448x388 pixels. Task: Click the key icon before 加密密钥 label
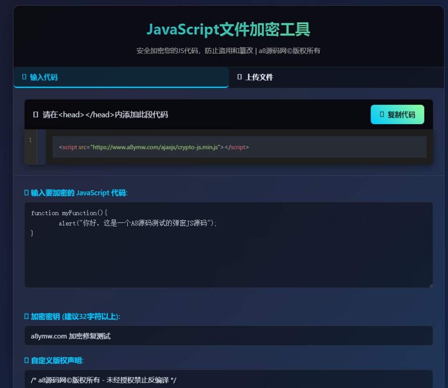pos(26,316)
